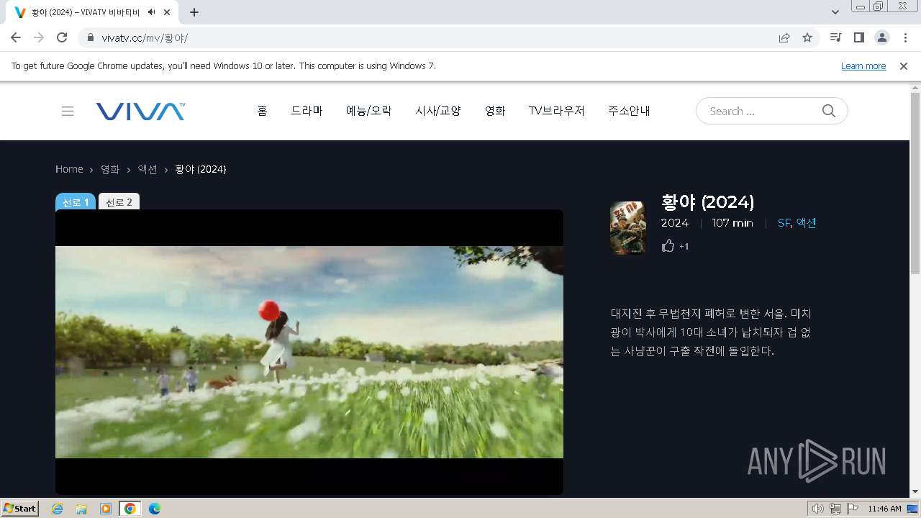
Task: Go back with browser back arrow
Action: (16, 37)
